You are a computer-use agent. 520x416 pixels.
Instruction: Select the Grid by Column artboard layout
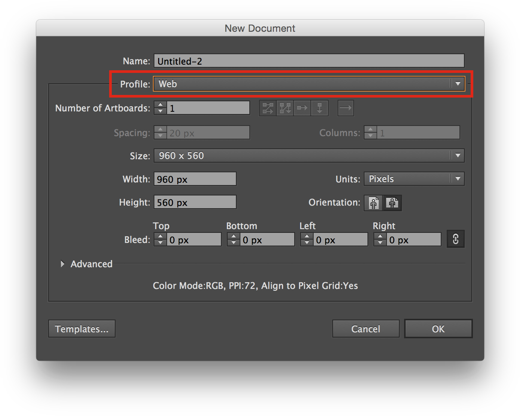285,108
